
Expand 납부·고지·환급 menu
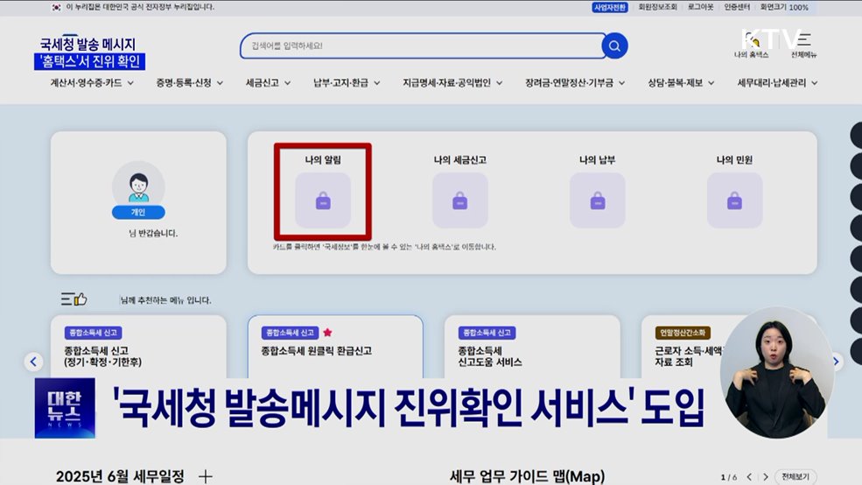pos(347,83)
